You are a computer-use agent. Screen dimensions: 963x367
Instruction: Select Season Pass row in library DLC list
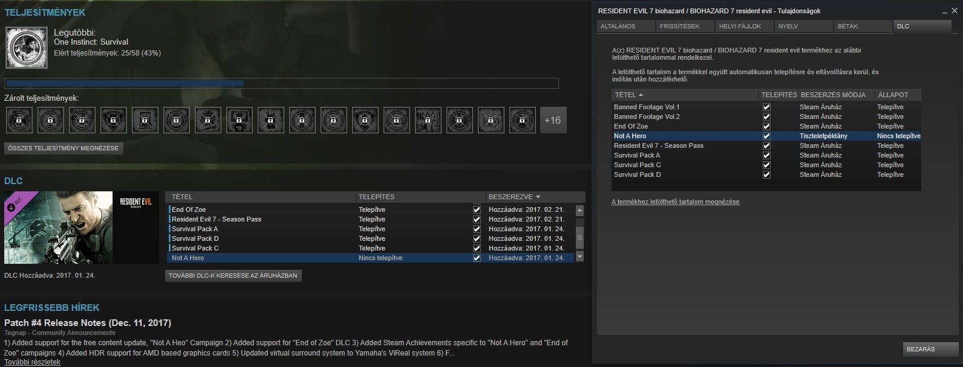(x=370, y=219)
